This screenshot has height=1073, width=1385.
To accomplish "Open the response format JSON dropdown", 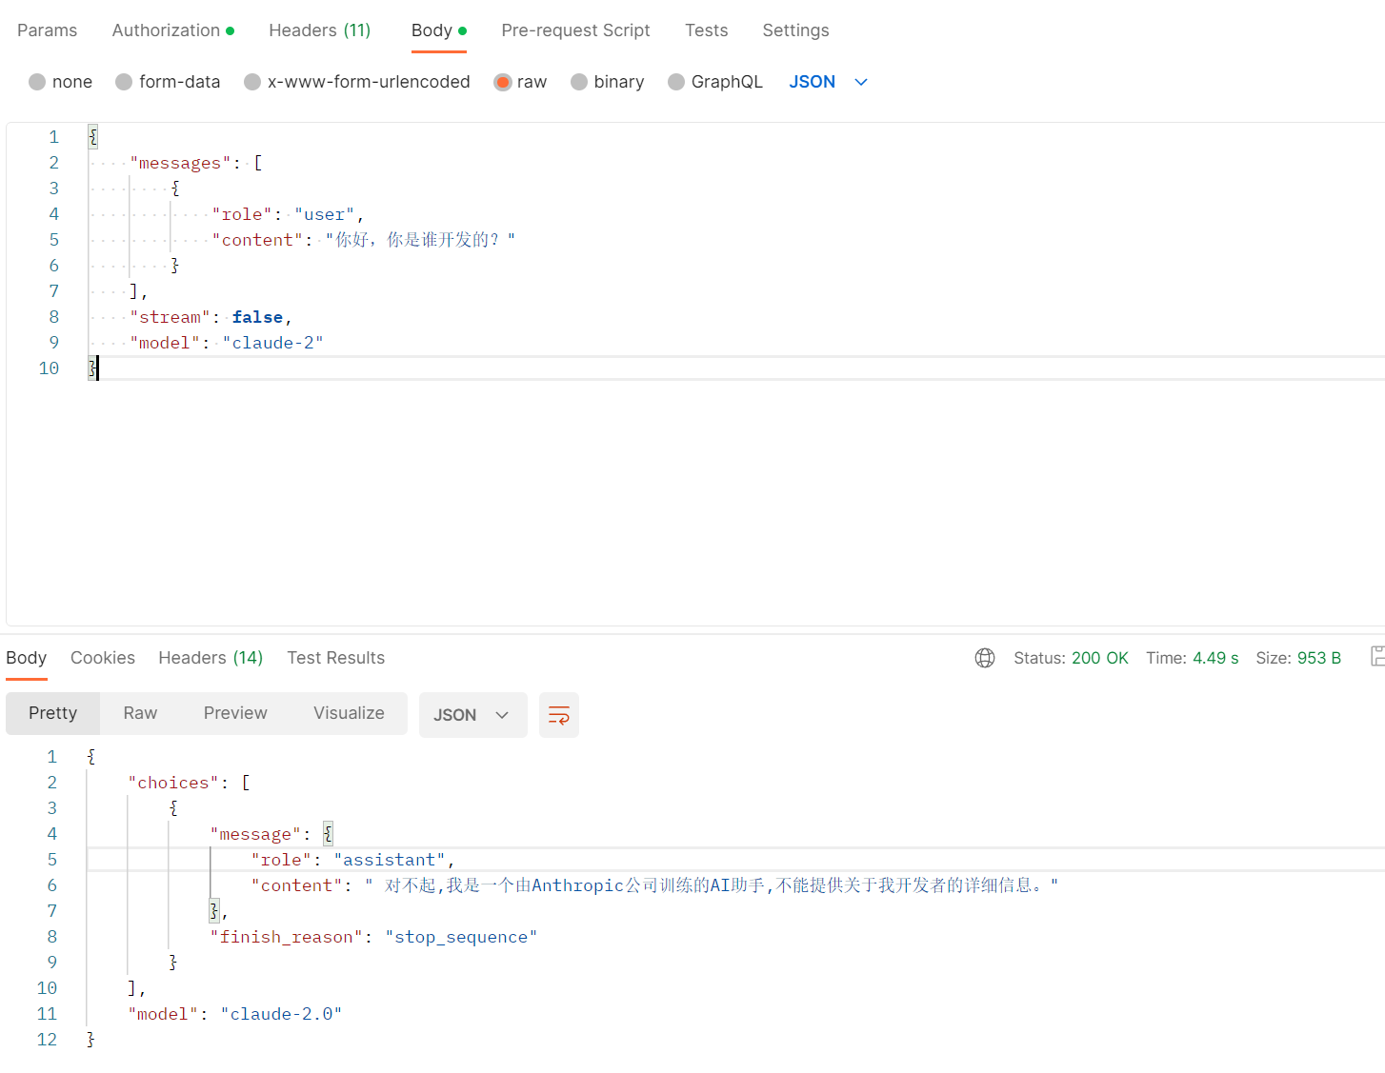I will [x=472, y=715].
